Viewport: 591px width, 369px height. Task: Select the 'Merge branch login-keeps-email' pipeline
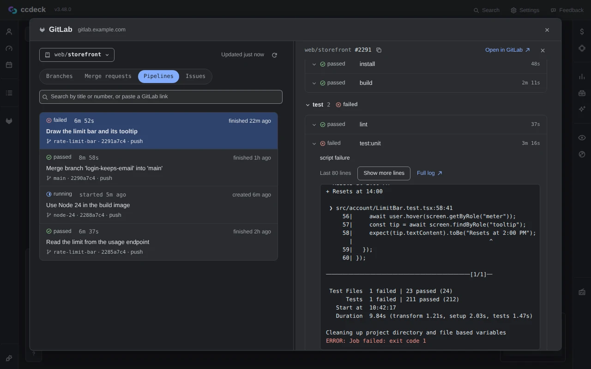coord(158,168)
